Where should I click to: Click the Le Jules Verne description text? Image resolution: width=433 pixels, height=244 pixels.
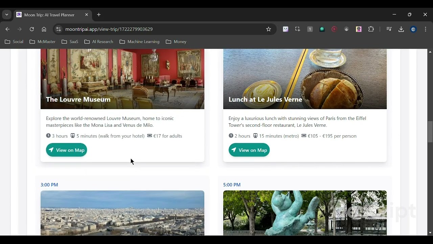297,122
